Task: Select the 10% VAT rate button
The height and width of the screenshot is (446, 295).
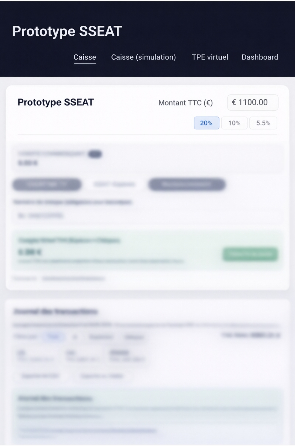Action: 234,123
